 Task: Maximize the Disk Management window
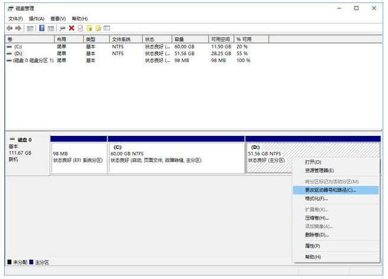(357, 8)
